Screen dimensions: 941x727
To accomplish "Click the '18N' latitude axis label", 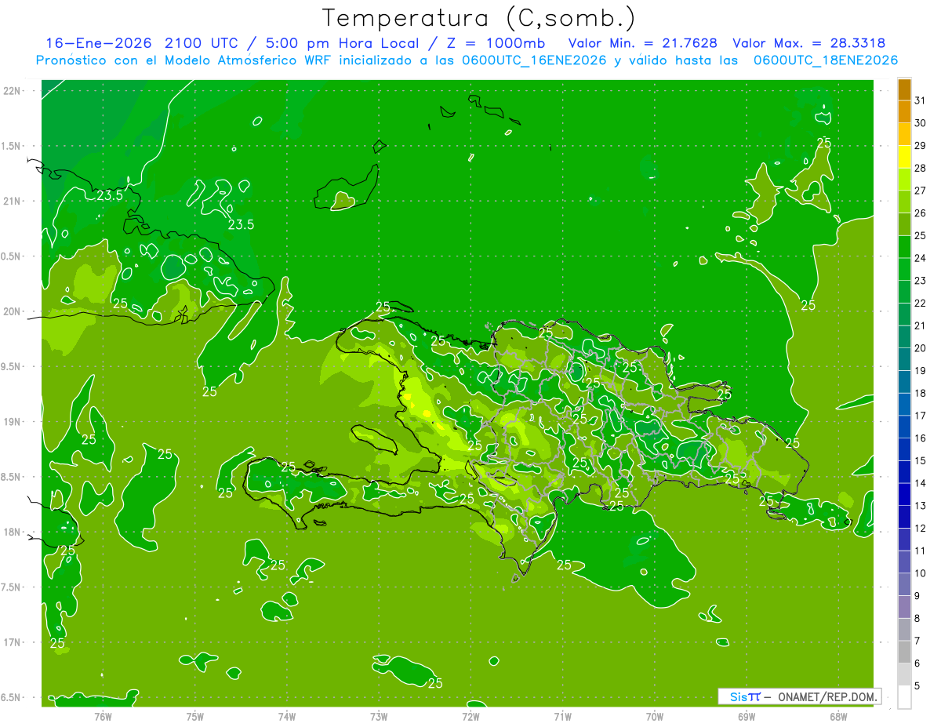I will tap(13, 532).
